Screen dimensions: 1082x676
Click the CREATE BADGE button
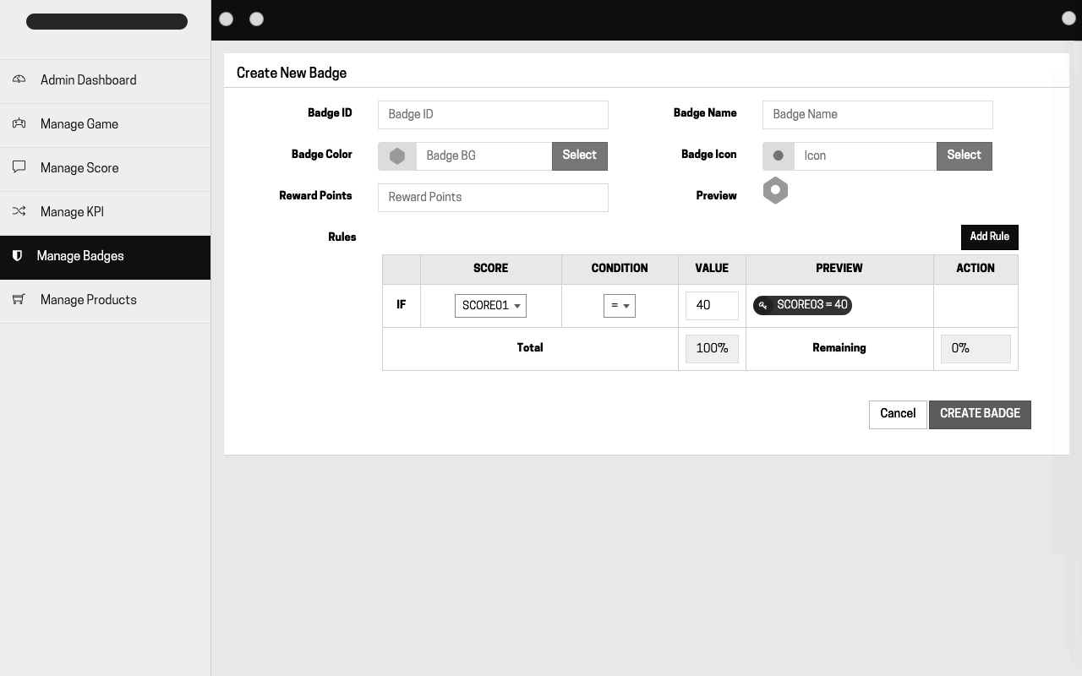(x=980, y=414)
